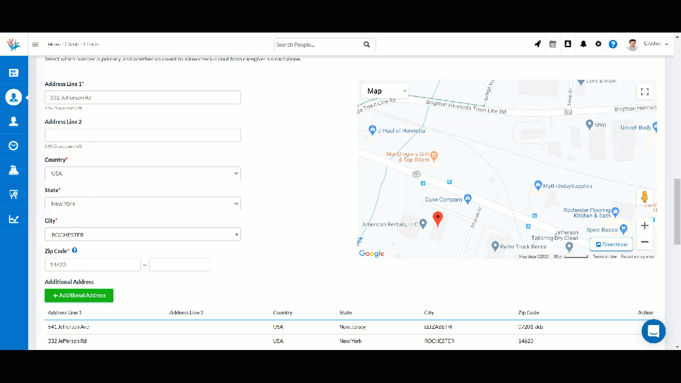
Task: Open the clock icon in the left sidebar
Action: (x=14, y=146)
